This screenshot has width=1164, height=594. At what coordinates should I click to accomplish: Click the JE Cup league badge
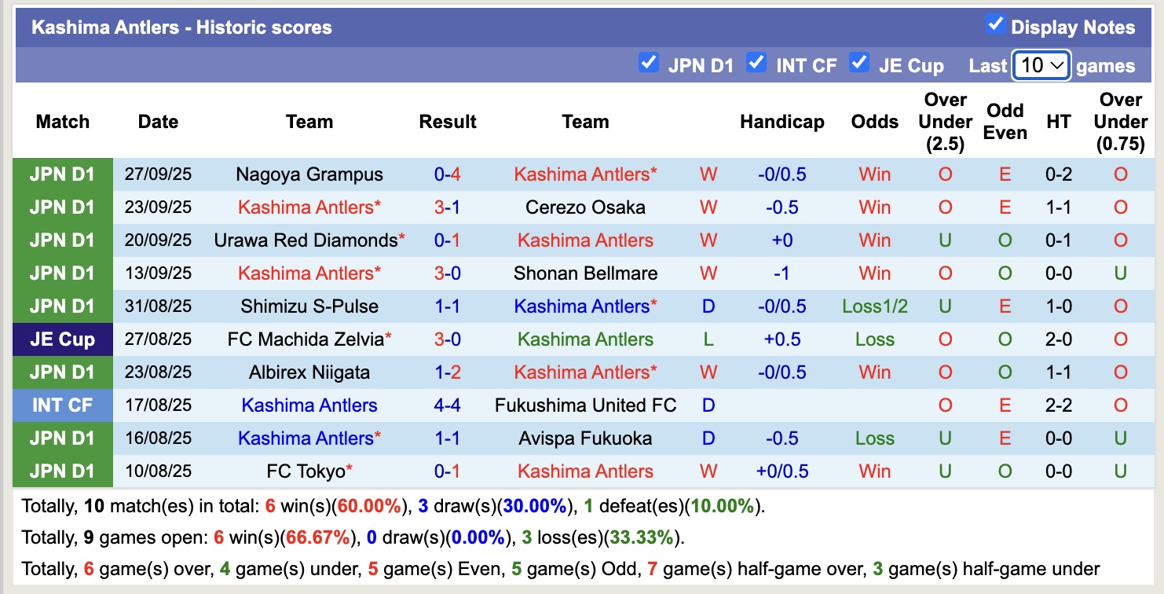(62, 339)
